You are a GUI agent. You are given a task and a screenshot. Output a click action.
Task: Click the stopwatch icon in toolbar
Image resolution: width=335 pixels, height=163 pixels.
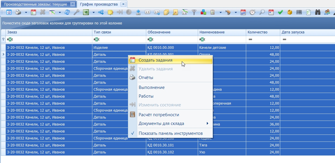point(253,12)
